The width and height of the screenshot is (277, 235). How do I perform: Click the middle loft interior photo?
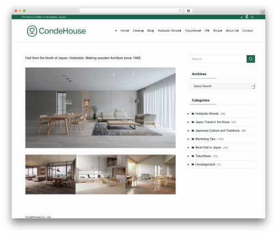tap(101, 174)
